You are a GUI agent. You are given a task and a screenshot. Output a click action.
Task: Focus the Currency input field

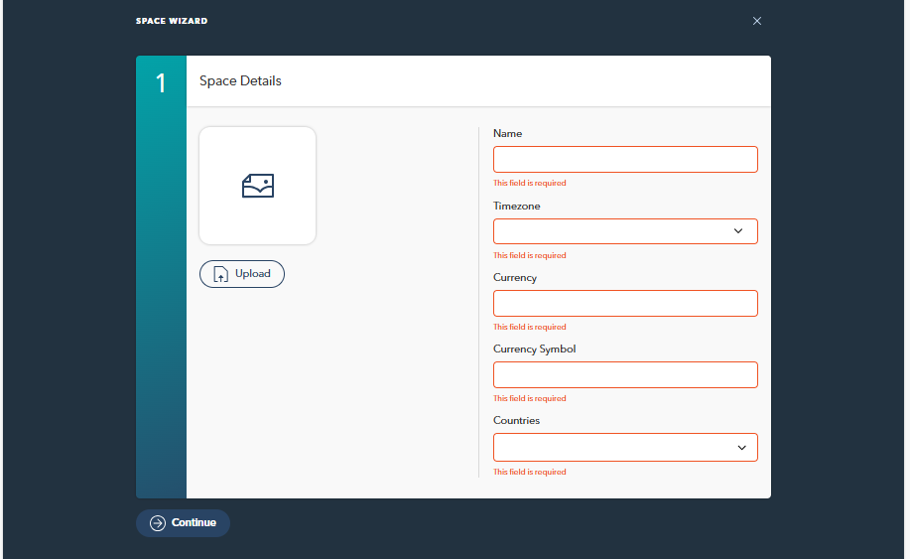(625, 303)
